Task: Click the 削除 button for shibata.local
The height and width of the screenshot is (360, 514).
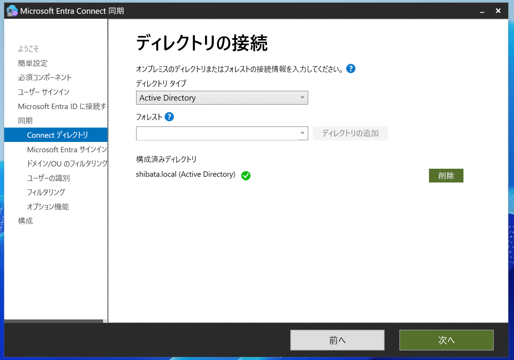Action: [446, 176]
